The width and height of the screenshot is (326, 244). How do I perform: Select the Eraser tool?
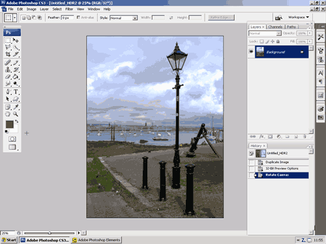click(x=8, y=77)
